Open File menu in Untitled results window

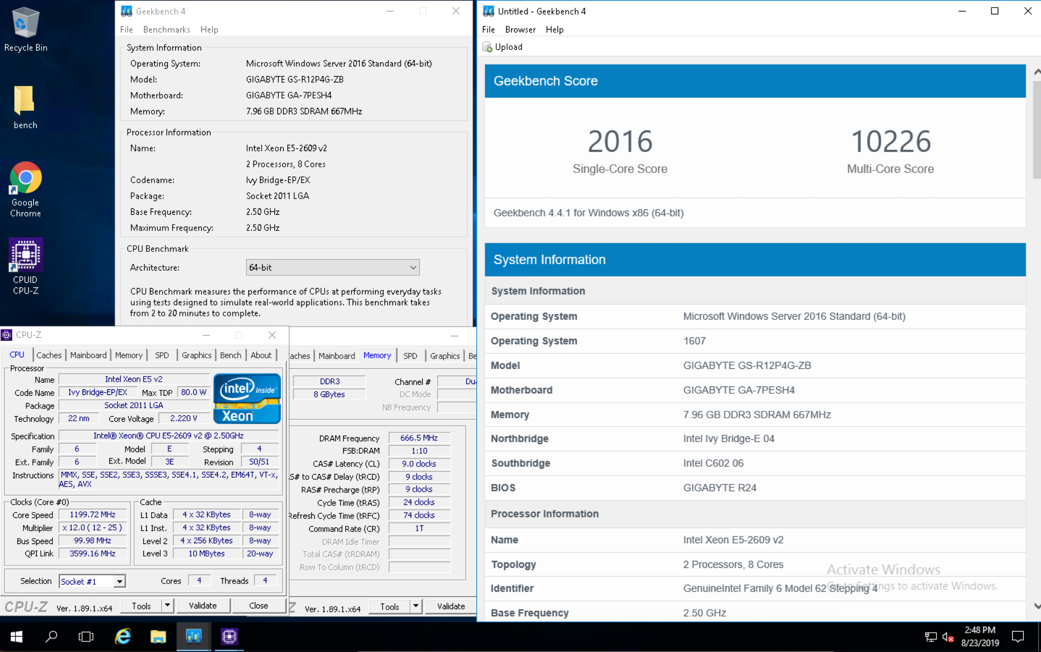click(488, 29)
